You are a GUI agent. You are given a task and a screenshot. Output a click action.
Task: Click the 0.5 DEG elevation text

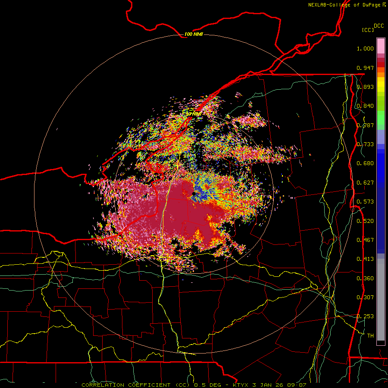(208, 385)
